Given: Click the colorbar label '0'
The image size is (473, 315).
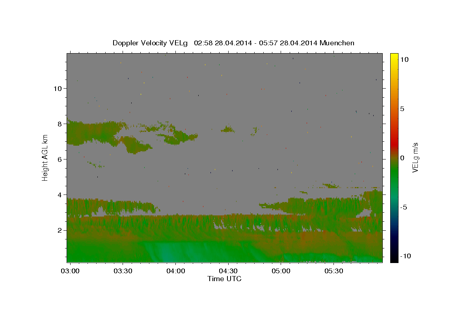Looking at the screenshot, I should [402, 158].
